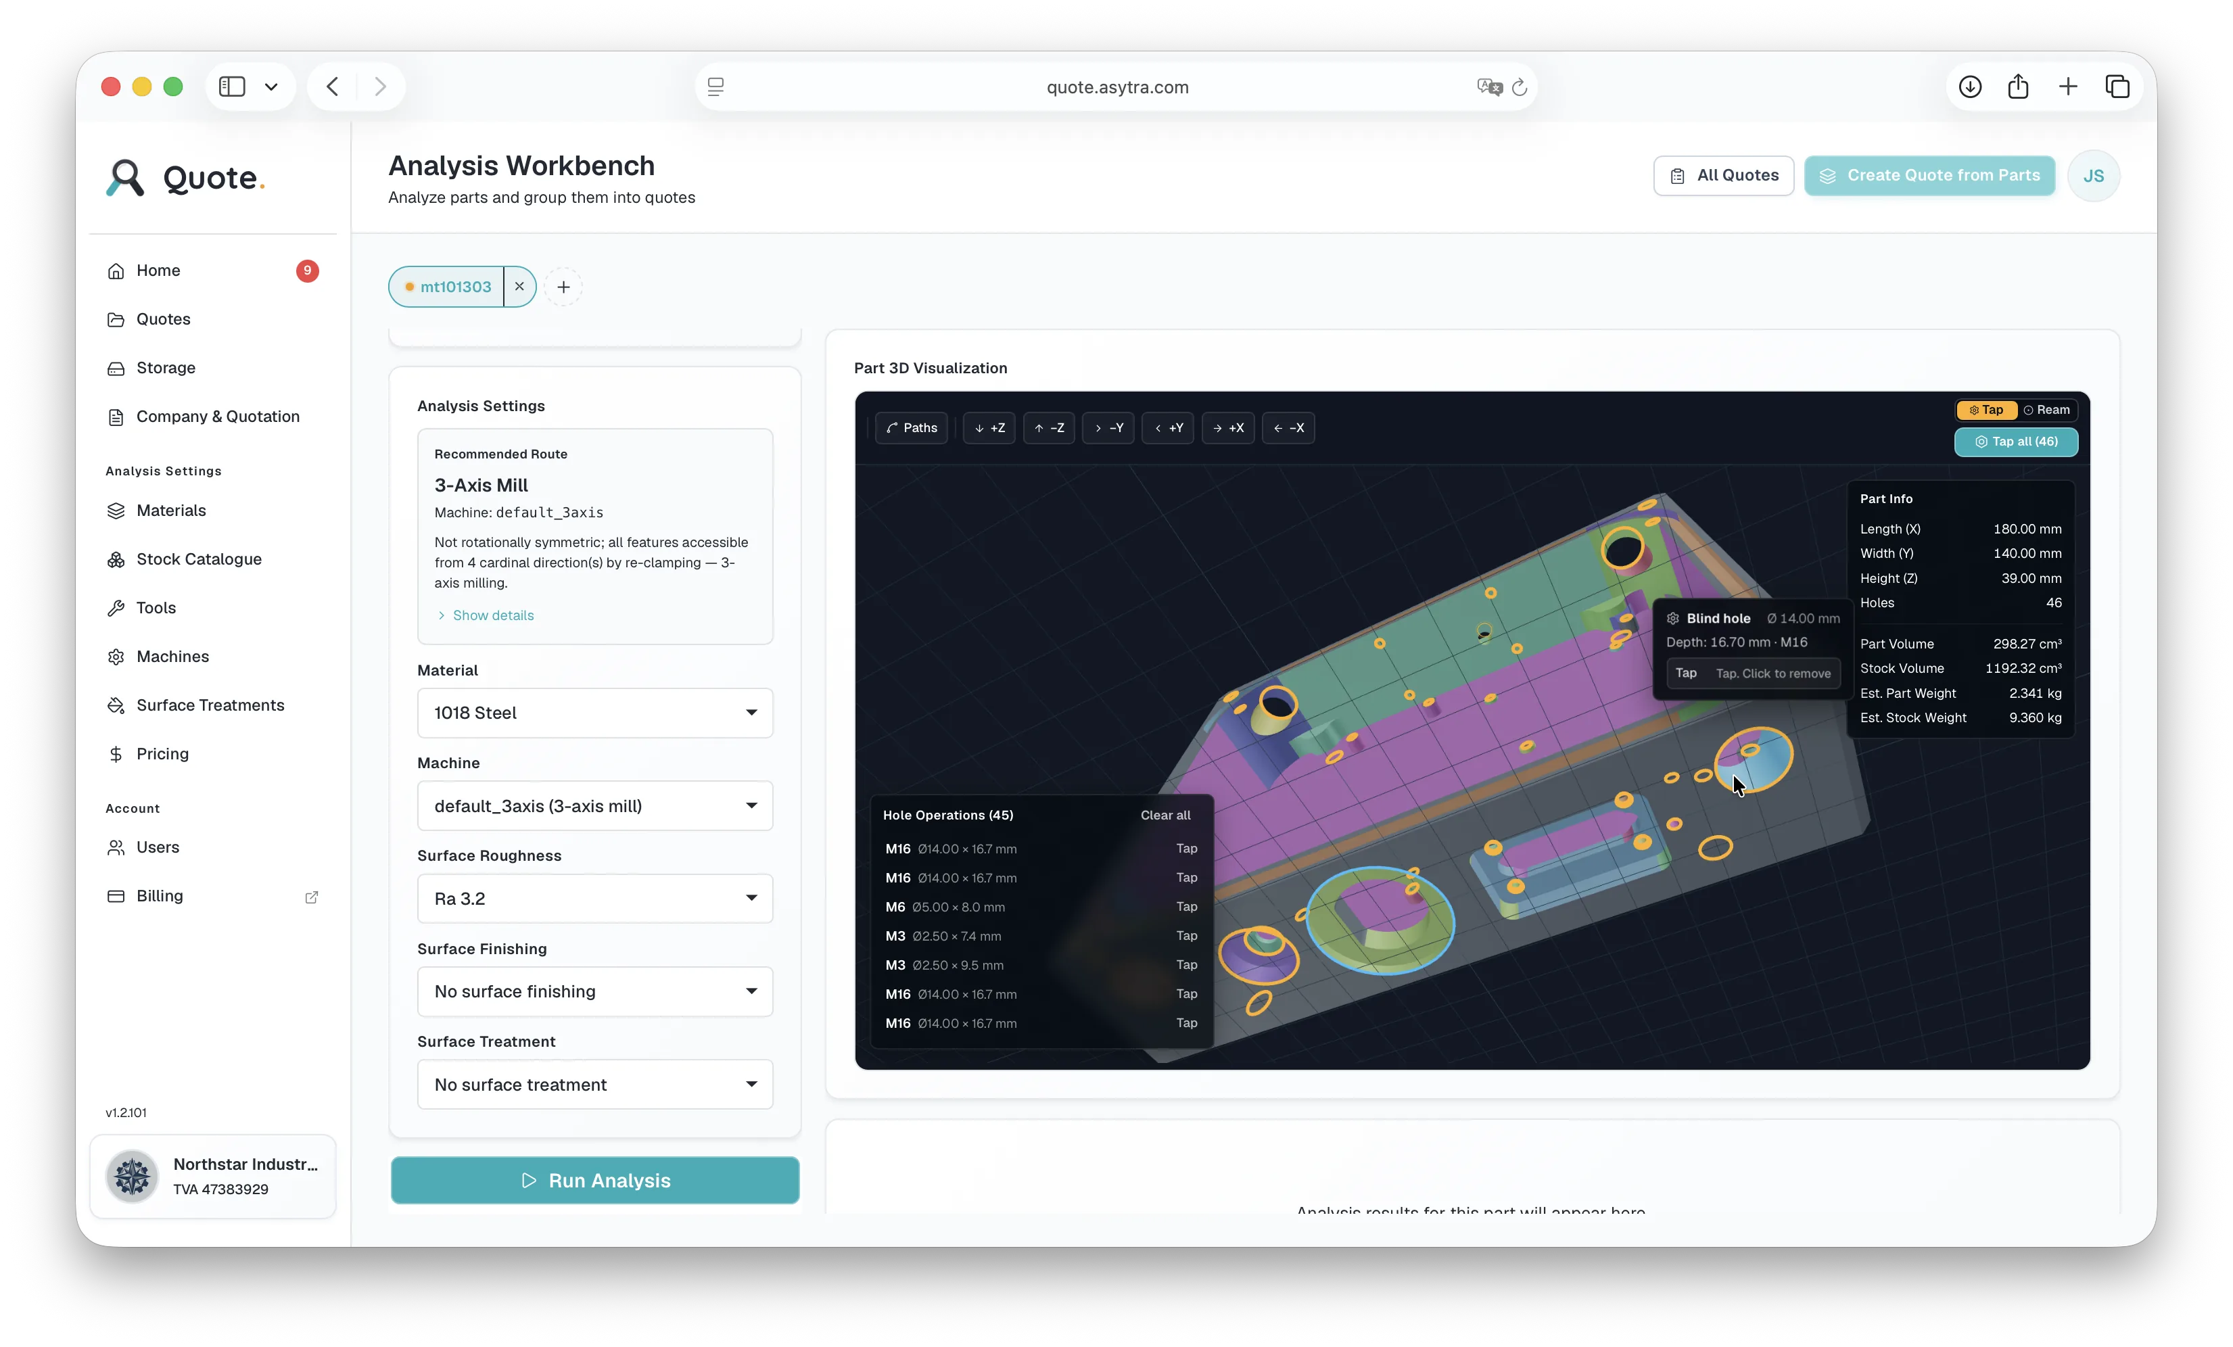Open Quotes in the sidebar

pyautogui.click(x=213, y=319)
